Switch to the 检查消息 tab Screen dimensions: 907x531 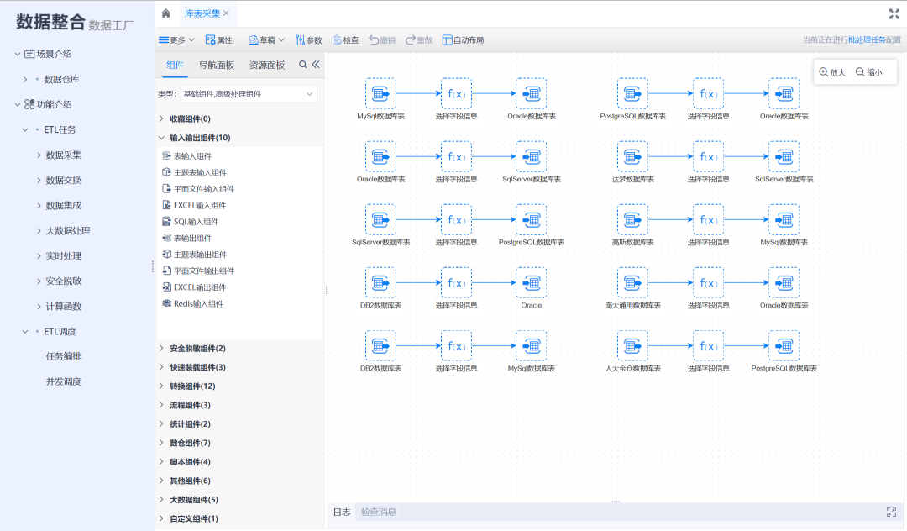pyautogui.click(x=379, y=512)
